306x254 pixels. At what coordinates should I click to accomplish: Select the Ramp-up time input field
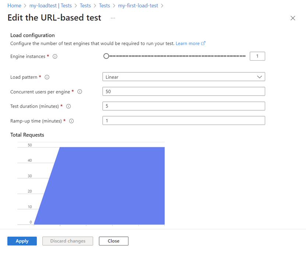coord(183,121)
